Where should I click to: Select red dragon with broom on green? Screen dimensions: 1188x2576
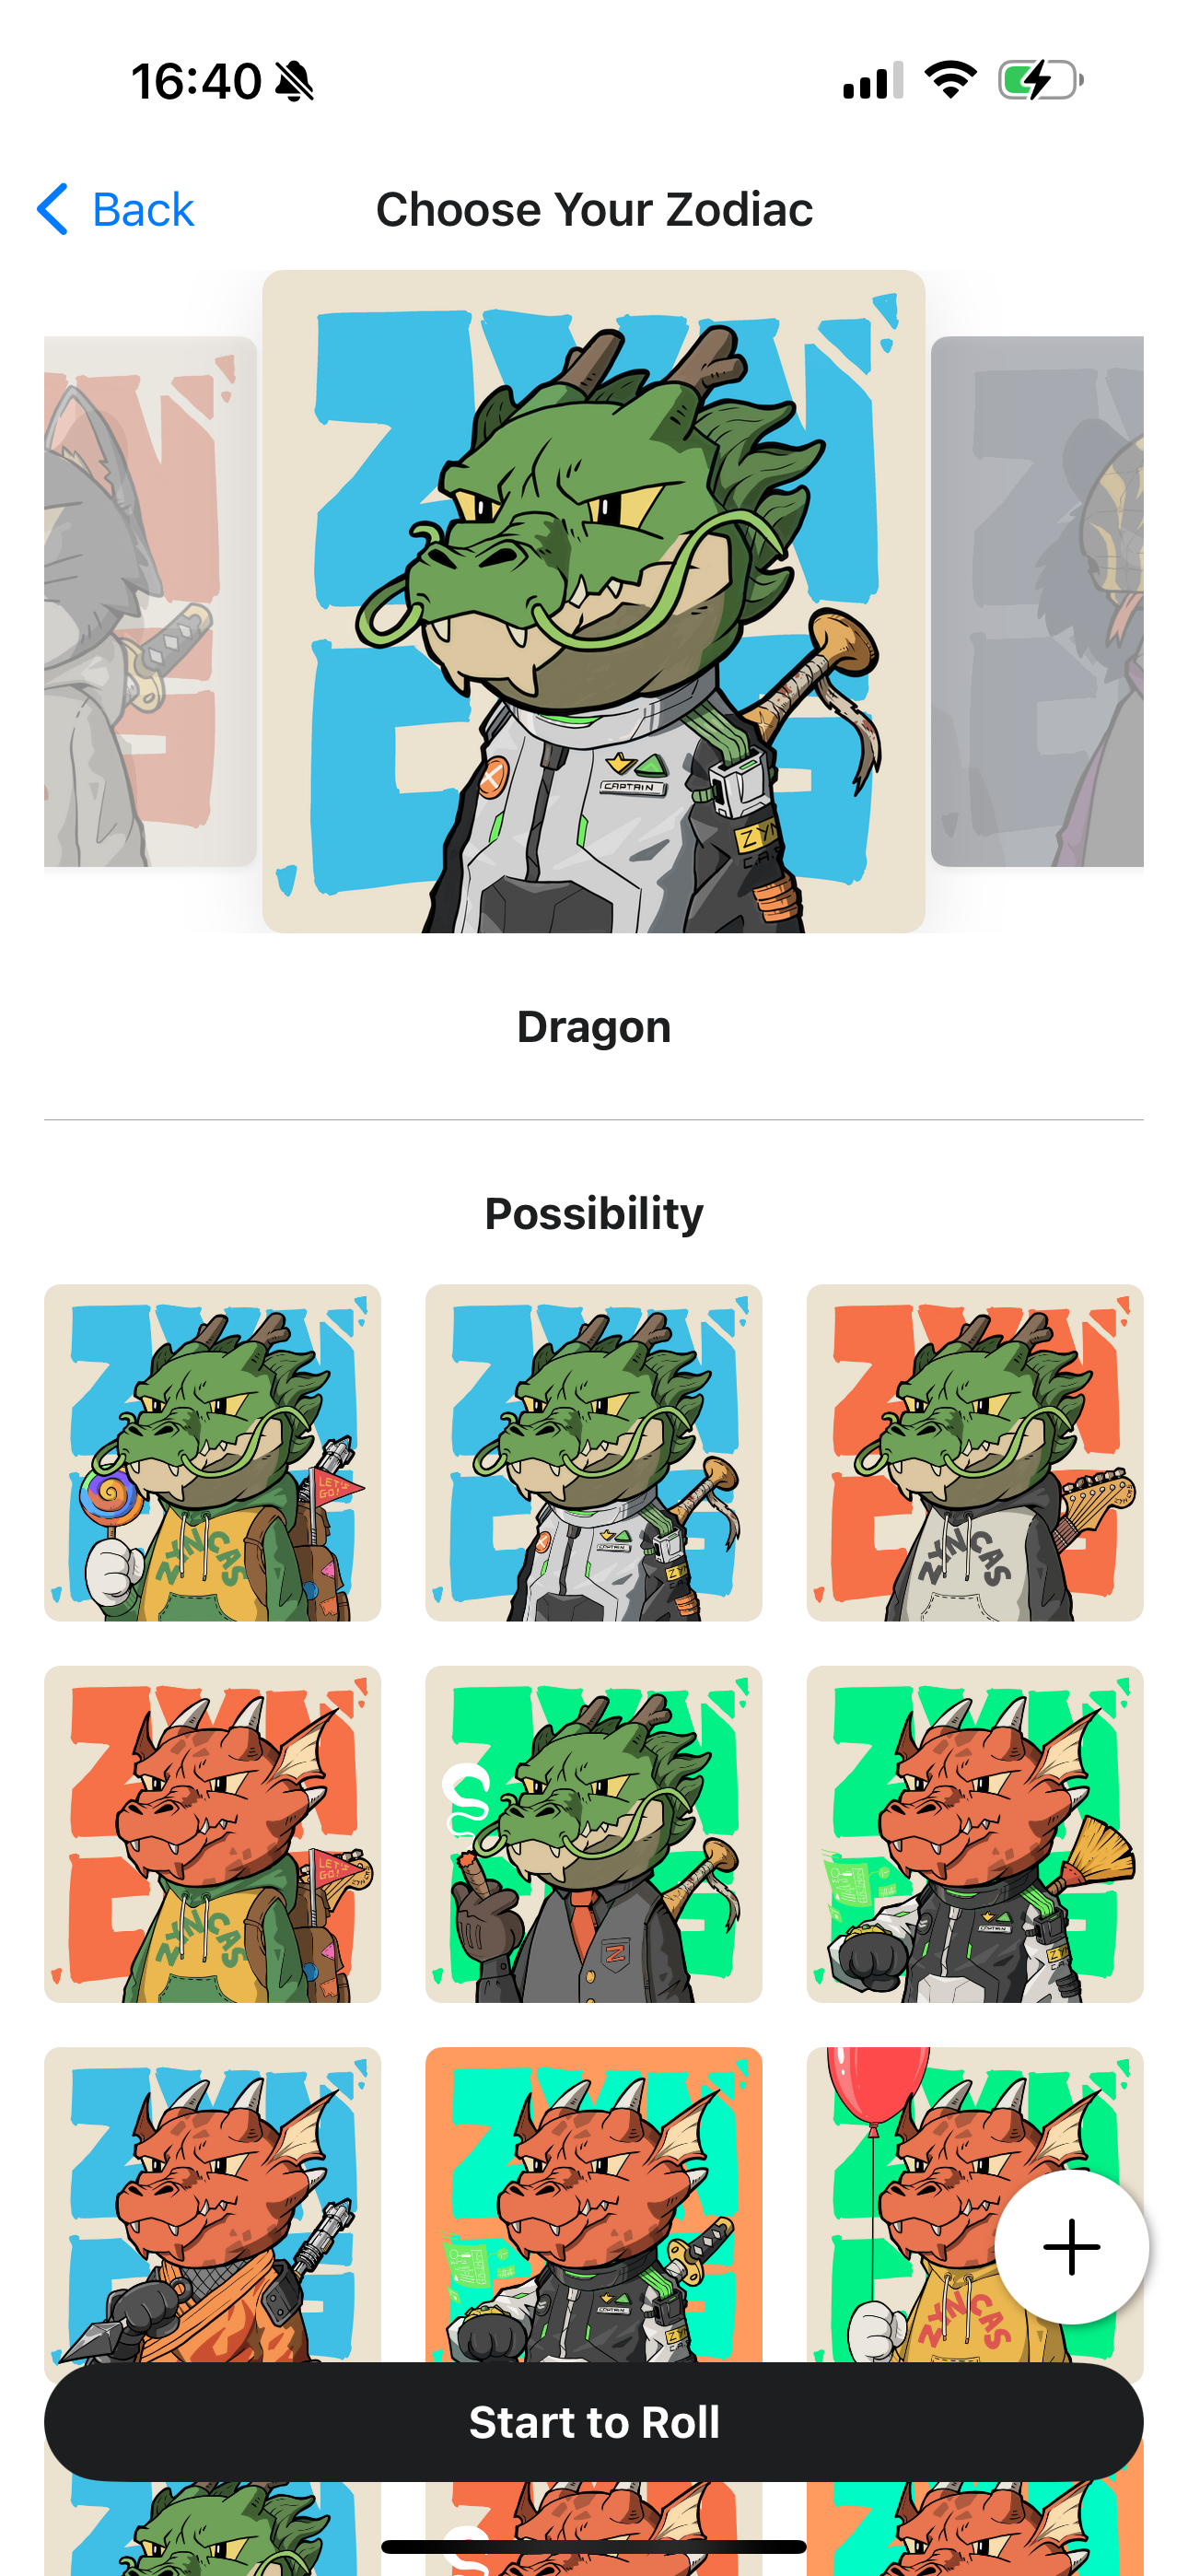tap(975, 1834)
